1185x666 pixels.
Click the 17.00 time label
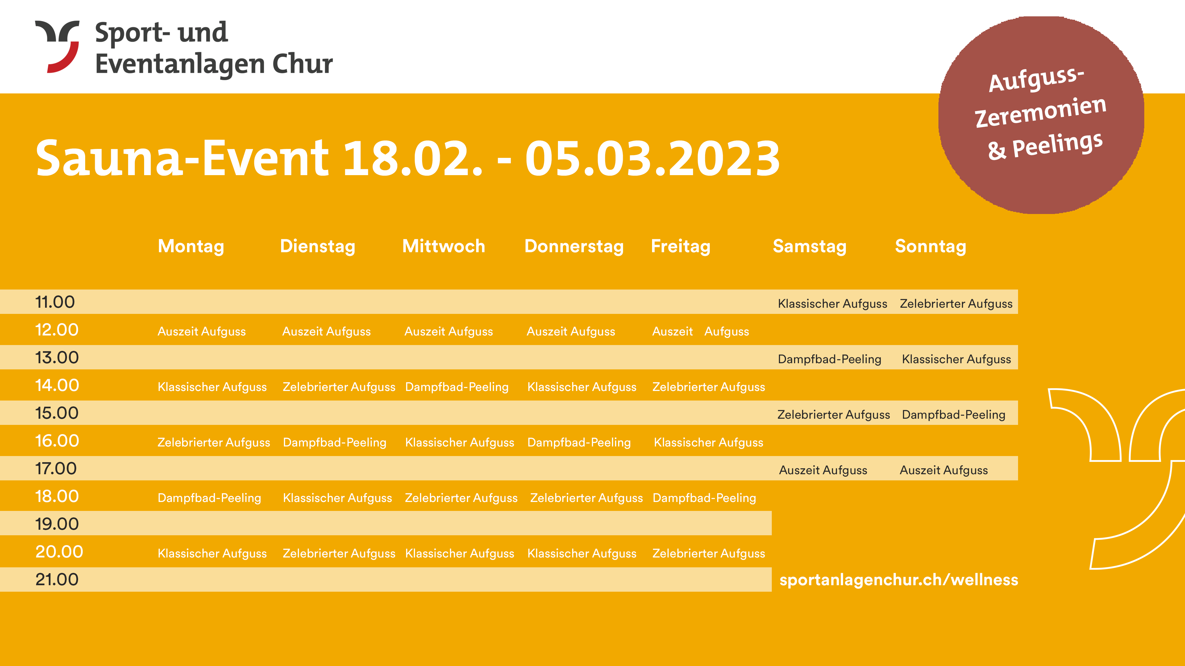[56, 469]
